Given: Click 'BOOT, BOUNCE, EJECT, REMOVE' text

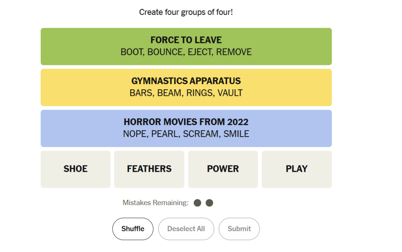Looking at the screenshot, I should [x=186, y=52].
